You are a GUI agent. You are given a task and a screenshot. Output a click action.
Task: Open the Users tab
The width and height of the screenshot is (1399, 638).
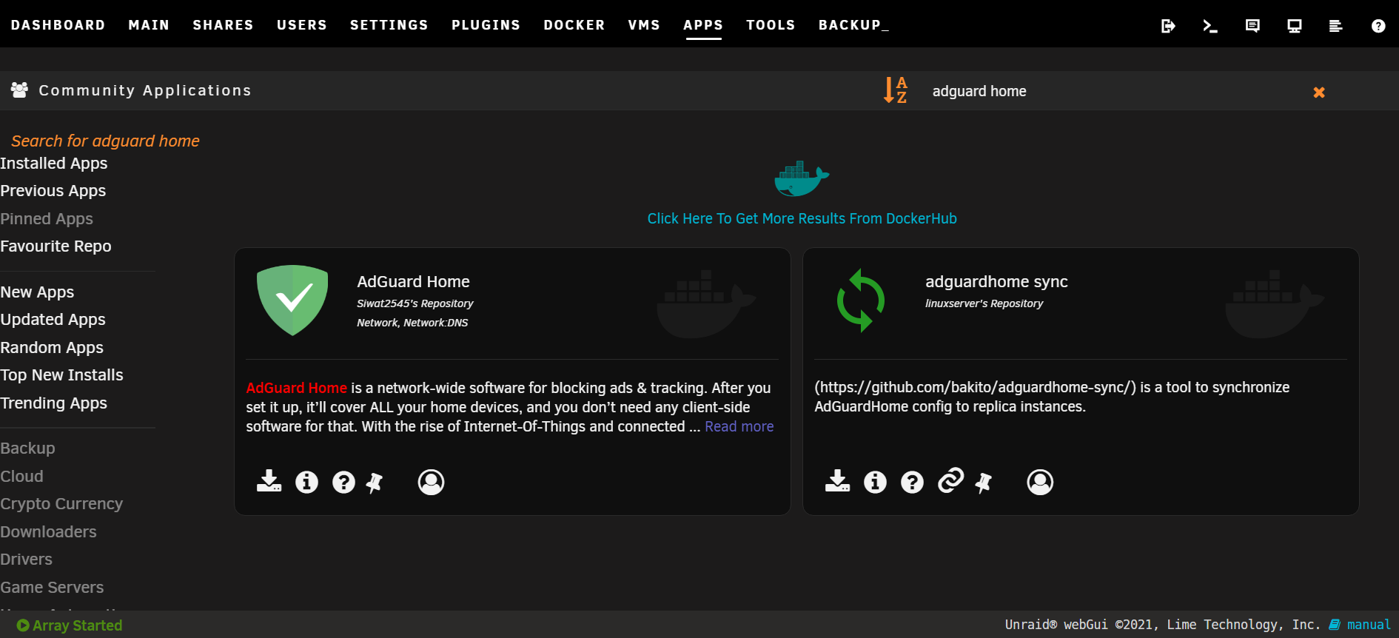[302, 25]
